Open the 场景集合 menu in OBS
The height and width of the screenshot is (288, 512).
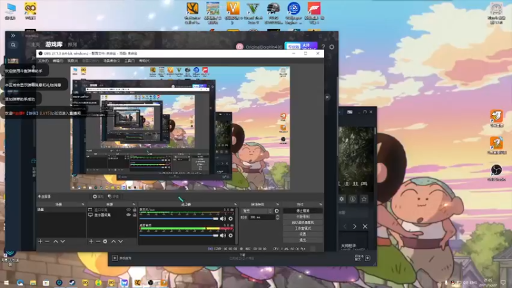tap(111, 61)
